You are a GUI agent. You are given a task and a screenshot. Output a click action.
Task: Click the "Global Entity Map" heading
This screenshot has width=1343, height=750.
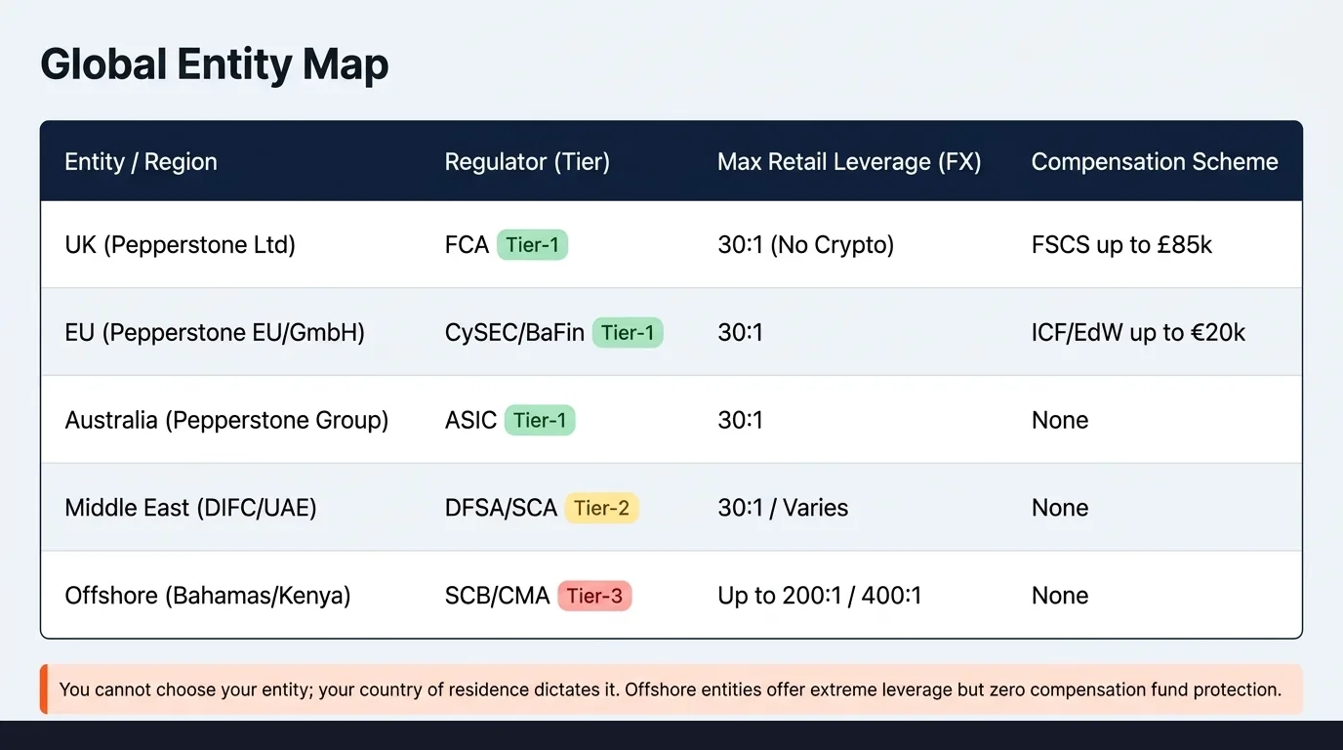215,65
